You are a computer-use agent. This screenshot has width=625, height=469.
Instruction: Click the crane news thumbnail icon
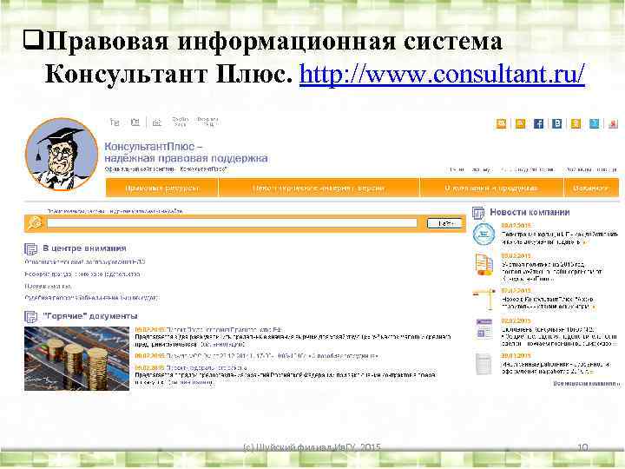click(484, 299)
